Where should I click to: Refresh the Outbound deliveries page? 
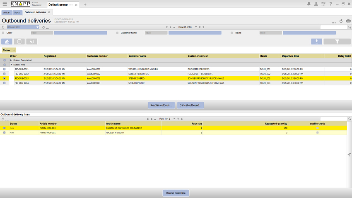click(341, 21)
